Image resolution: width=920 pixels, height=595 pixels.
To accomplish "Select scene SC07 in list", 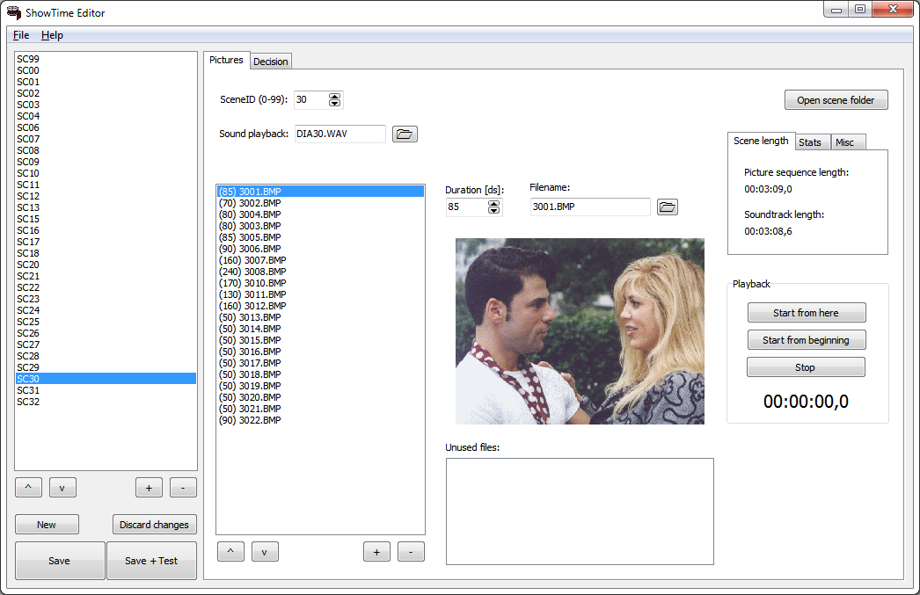I will [106, 139].
